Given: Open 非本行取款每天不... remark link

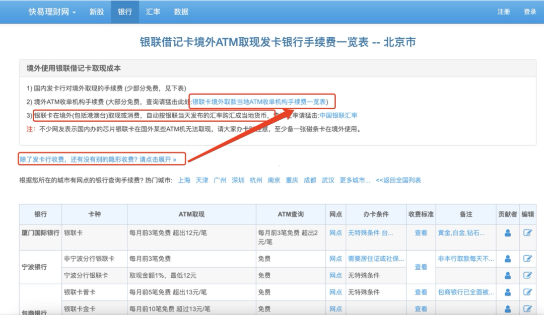Looking at the screenshot, I should coord(465,259).
